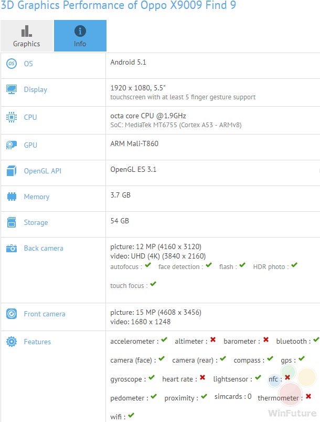Click the CPU chip icon

tap(12, 117)
